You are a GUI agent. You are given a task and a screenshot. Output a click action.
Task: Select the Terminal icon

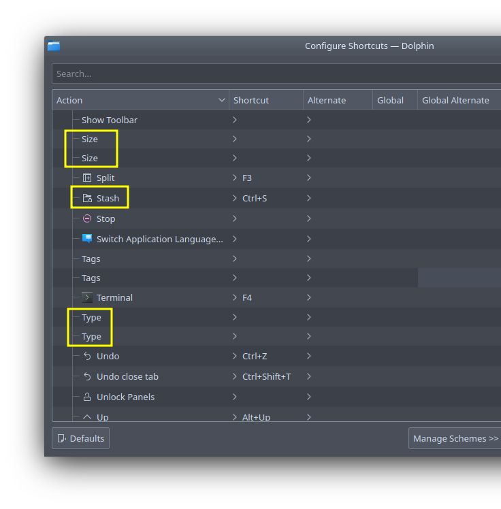coord(87,297)
